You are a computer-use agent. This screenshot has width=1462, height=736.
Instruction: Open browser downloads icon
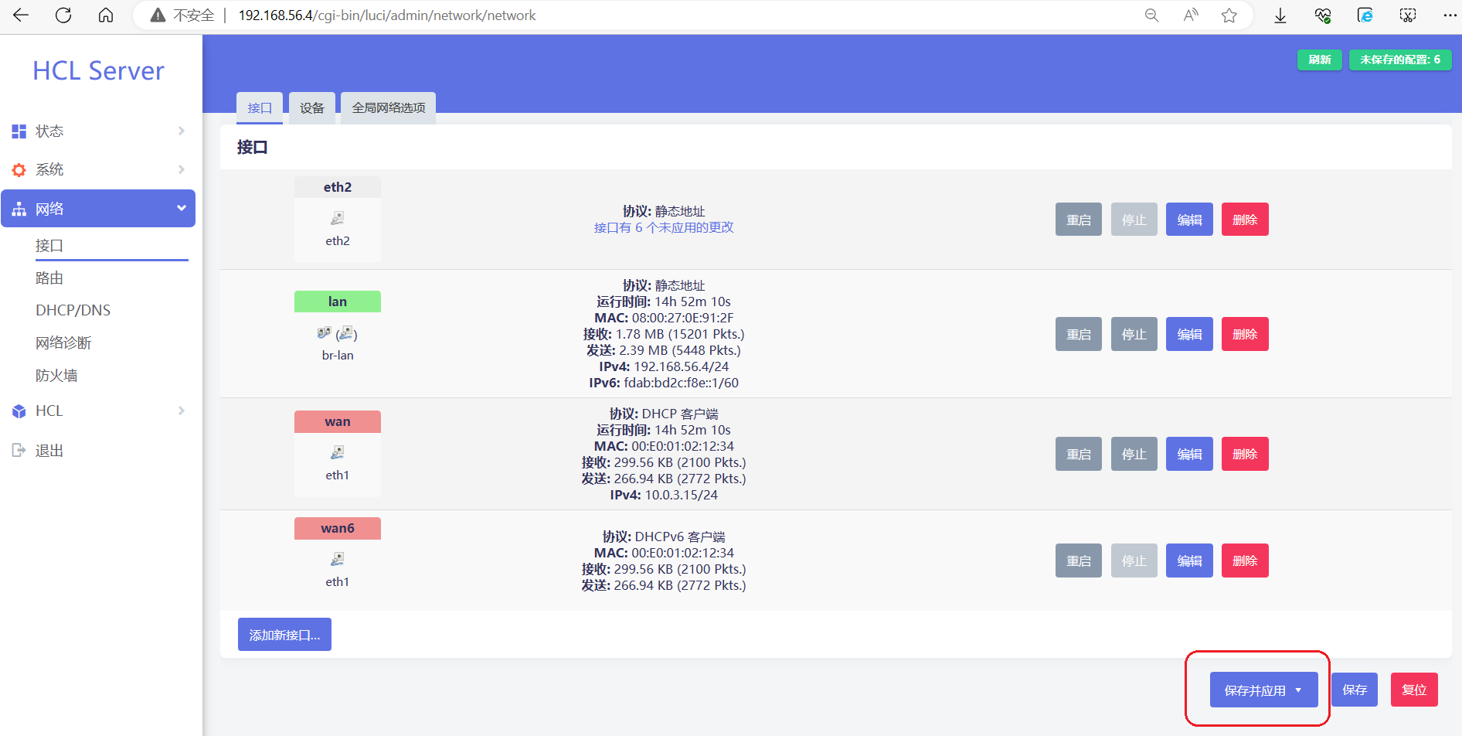1280,15
